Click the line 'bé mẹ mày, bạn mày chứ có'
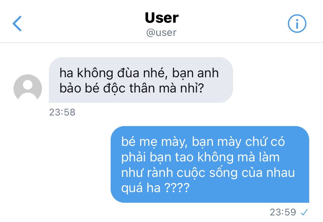 (203, 142)
